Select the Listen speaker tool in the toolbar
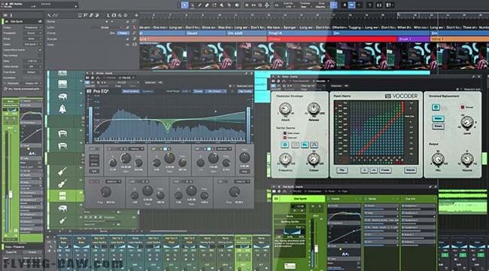Viewport: 489px width, 271px height. coord(237,5)
